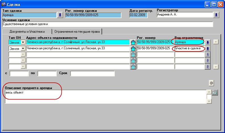Maximize the Сделка window
This screenshot has width=225, height=133.
[214, 5]
